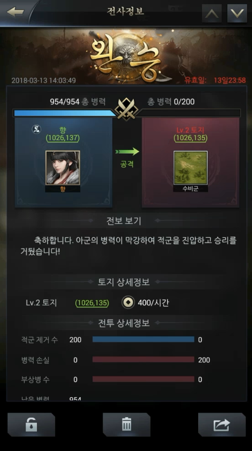
Task: Go to next report with down chevron
Action: 237,13
